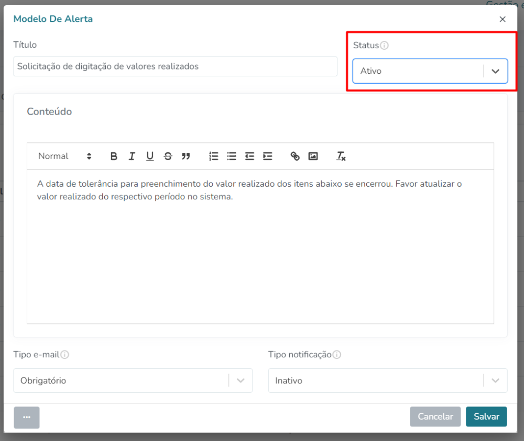Click the Salvar button

tap(486, 416)
